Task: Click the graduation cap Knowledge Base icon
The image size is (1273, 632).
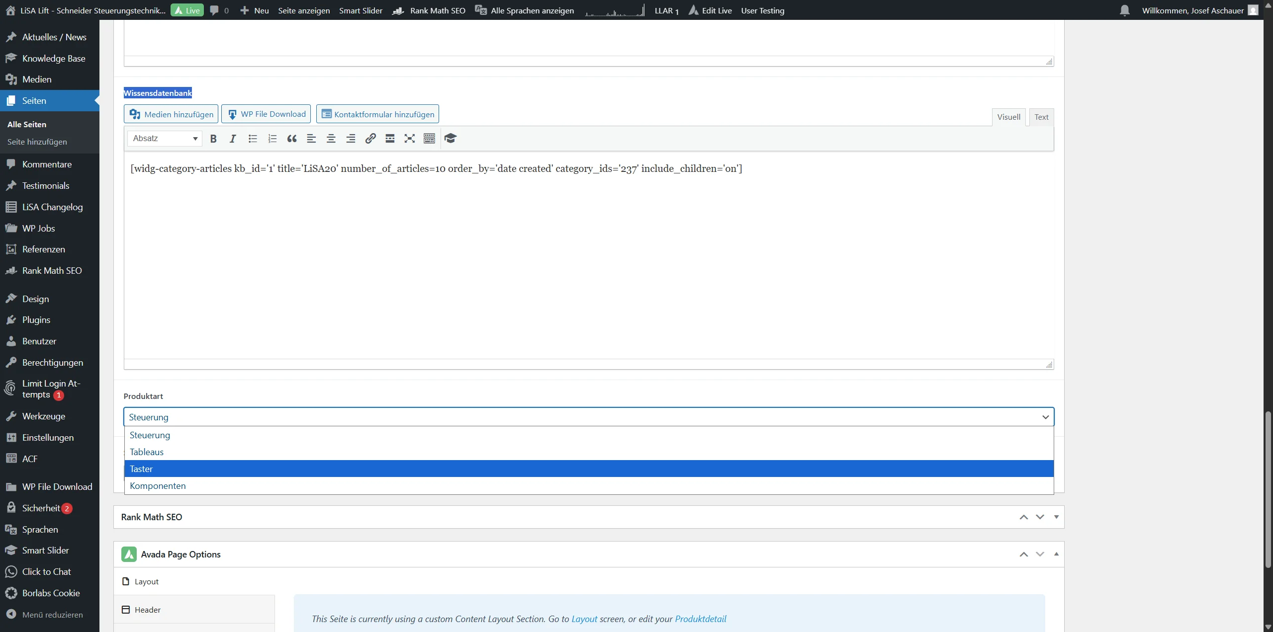Action: 451,139
